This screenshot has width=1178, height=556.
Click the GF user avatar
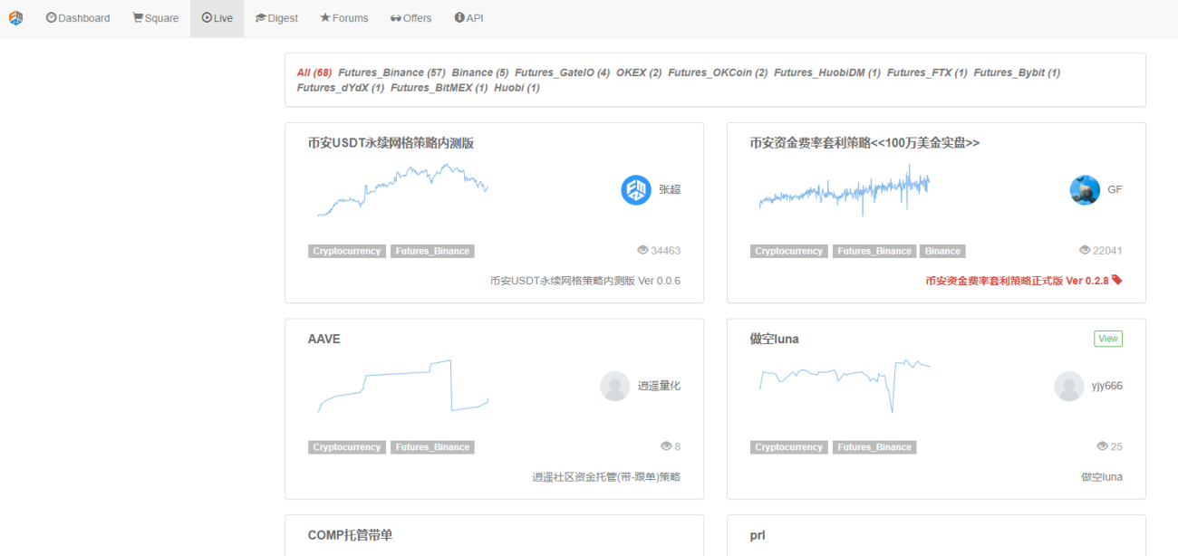pos(1085,189)
